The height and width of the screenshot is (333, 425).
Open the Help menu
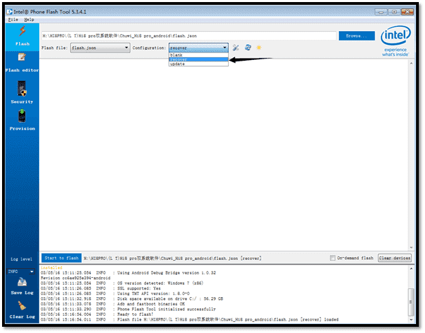coord(29,19)
